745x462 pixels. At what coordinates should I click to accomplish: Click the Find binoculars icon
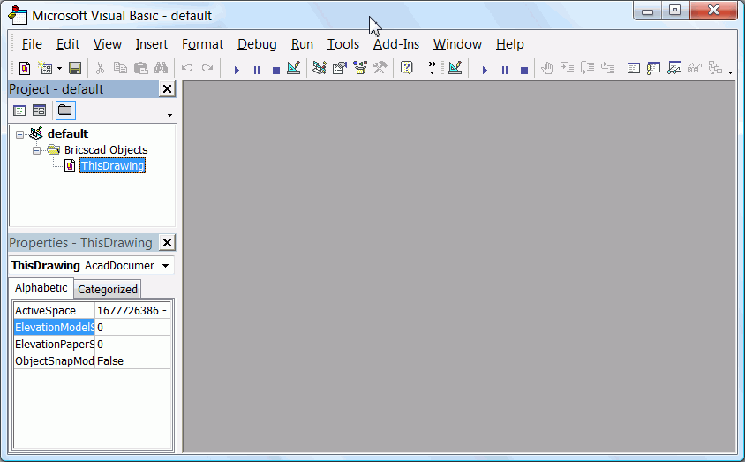[x=161, y=68]
